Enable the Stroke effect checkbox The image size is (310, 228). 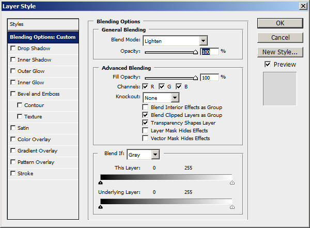click(x=13, y=173)
